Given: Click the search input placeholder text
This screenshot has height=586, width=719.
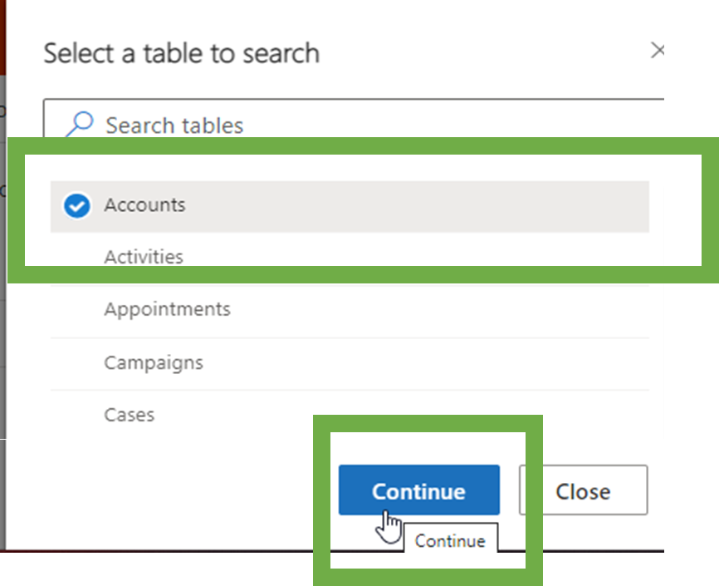Looking at the screenshot, I should (x=173, y=125).
